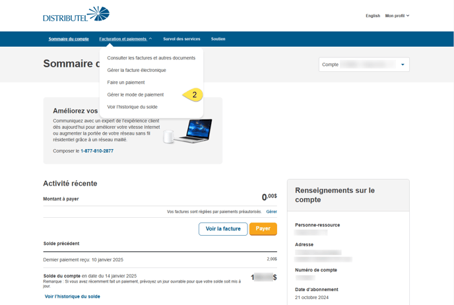Choose Faire un paiement
The height and width of the screenshot is (305, 454).
[125, 83]
